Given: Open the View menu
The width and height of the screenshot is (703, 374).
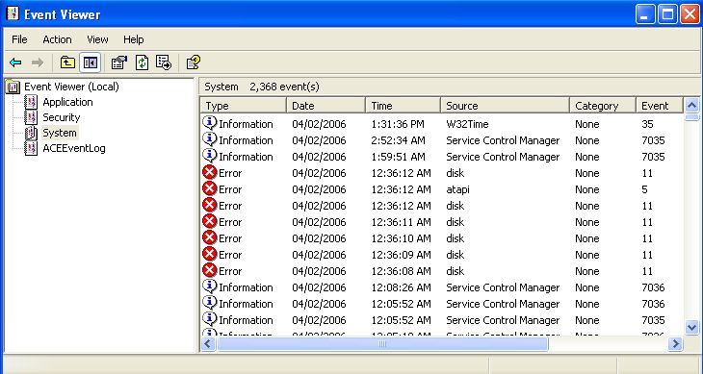Looking at the screenshot, I should pos(97,39).
